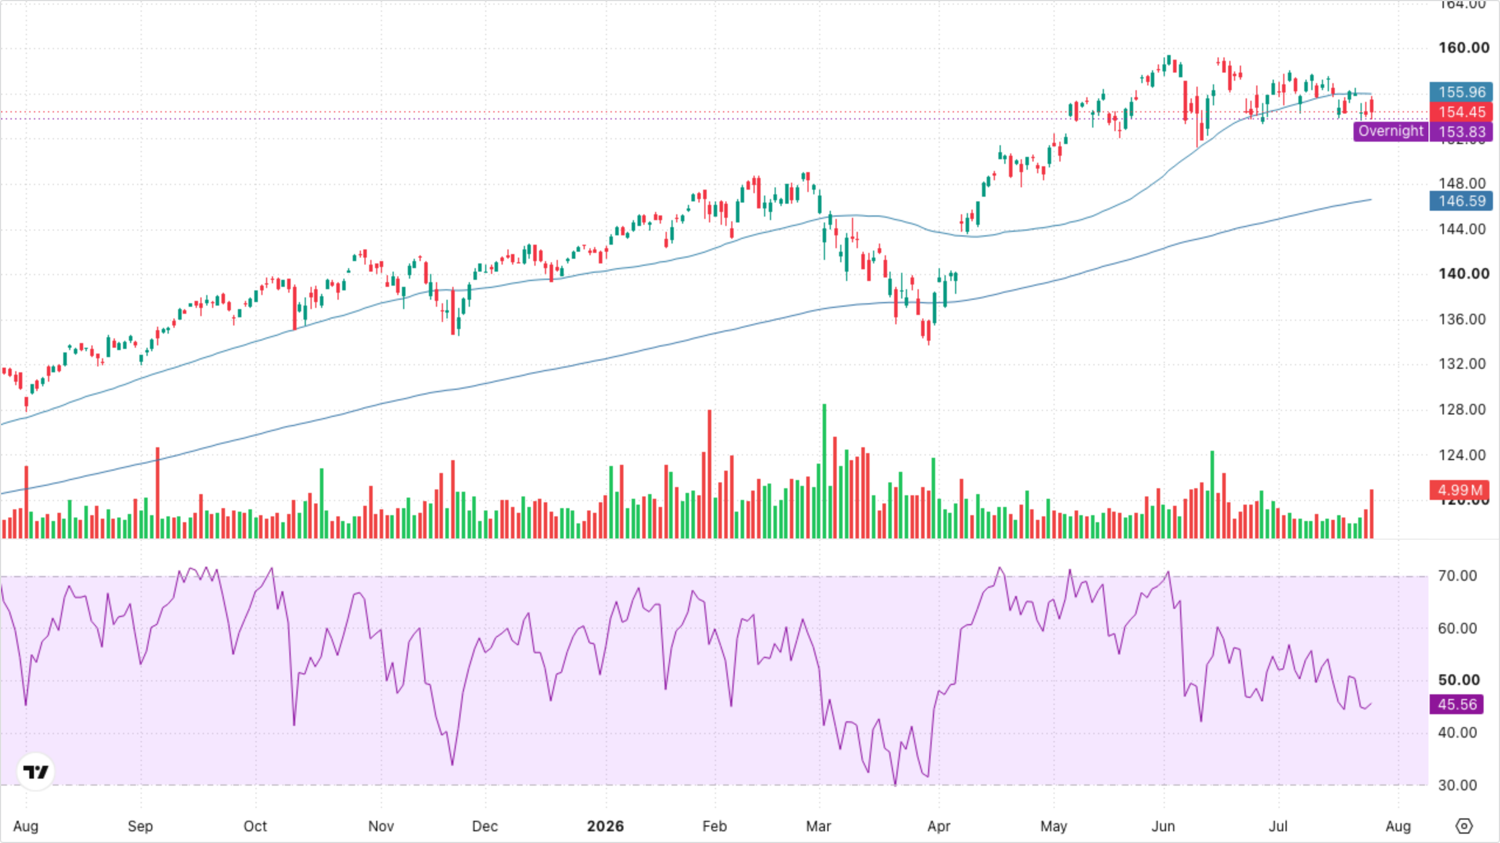Click the 153.83 overnight price value

(1461, 132)
